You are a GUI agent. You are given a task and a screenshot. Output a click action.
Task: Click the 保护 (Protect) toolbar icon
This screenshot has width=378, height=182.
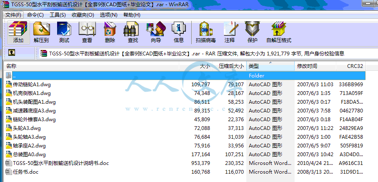click(x=253, y=32)
